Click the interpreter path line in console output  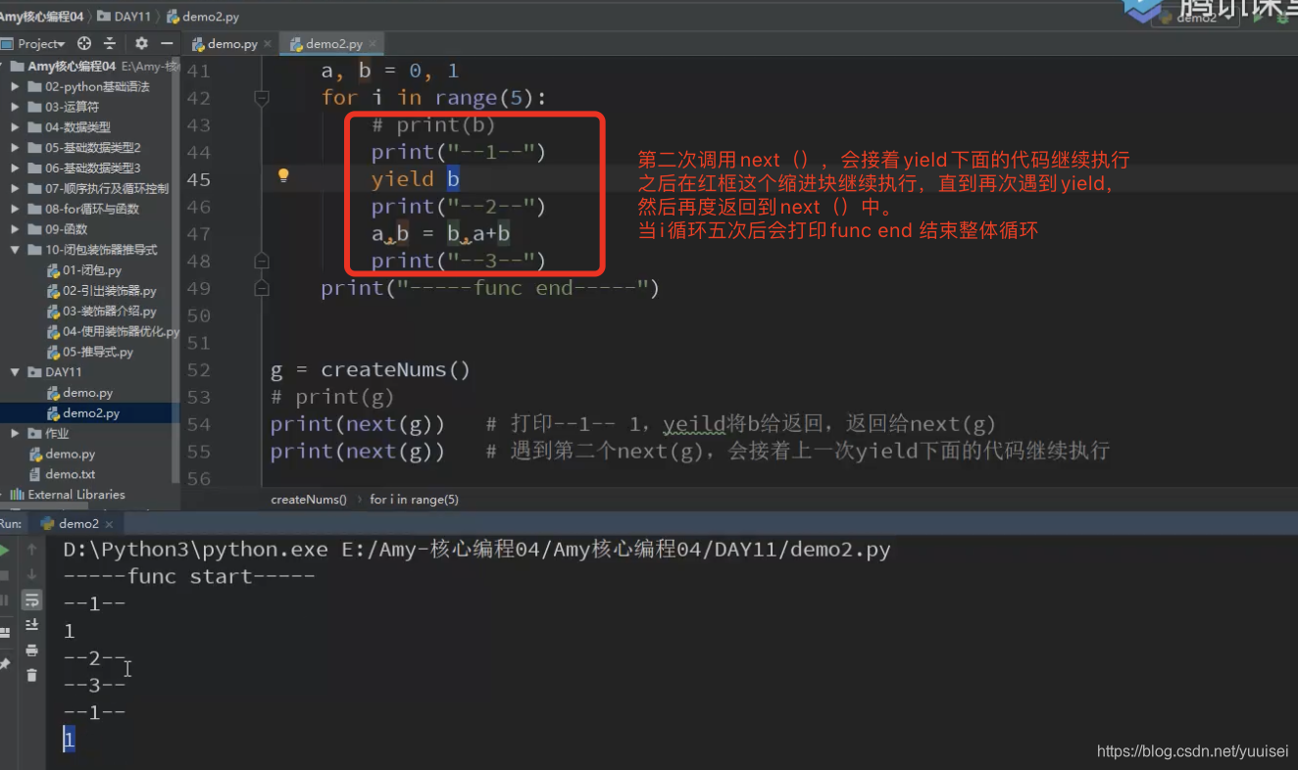[476, 550]
